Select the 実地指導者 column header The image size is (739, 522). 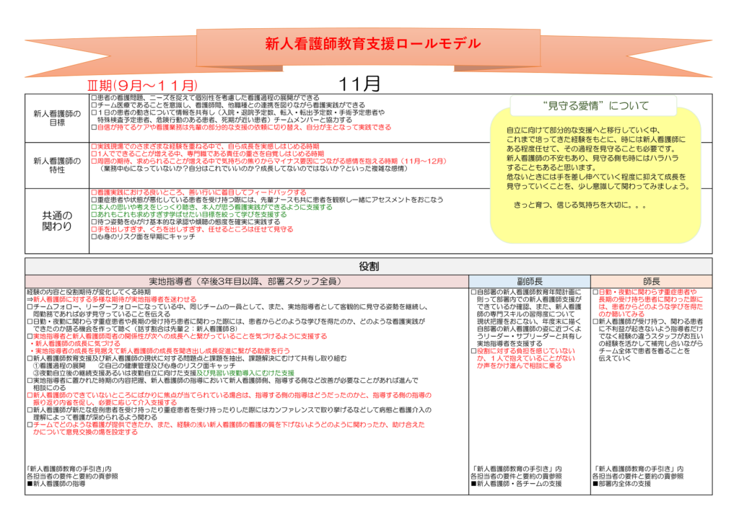click(245, 281)
